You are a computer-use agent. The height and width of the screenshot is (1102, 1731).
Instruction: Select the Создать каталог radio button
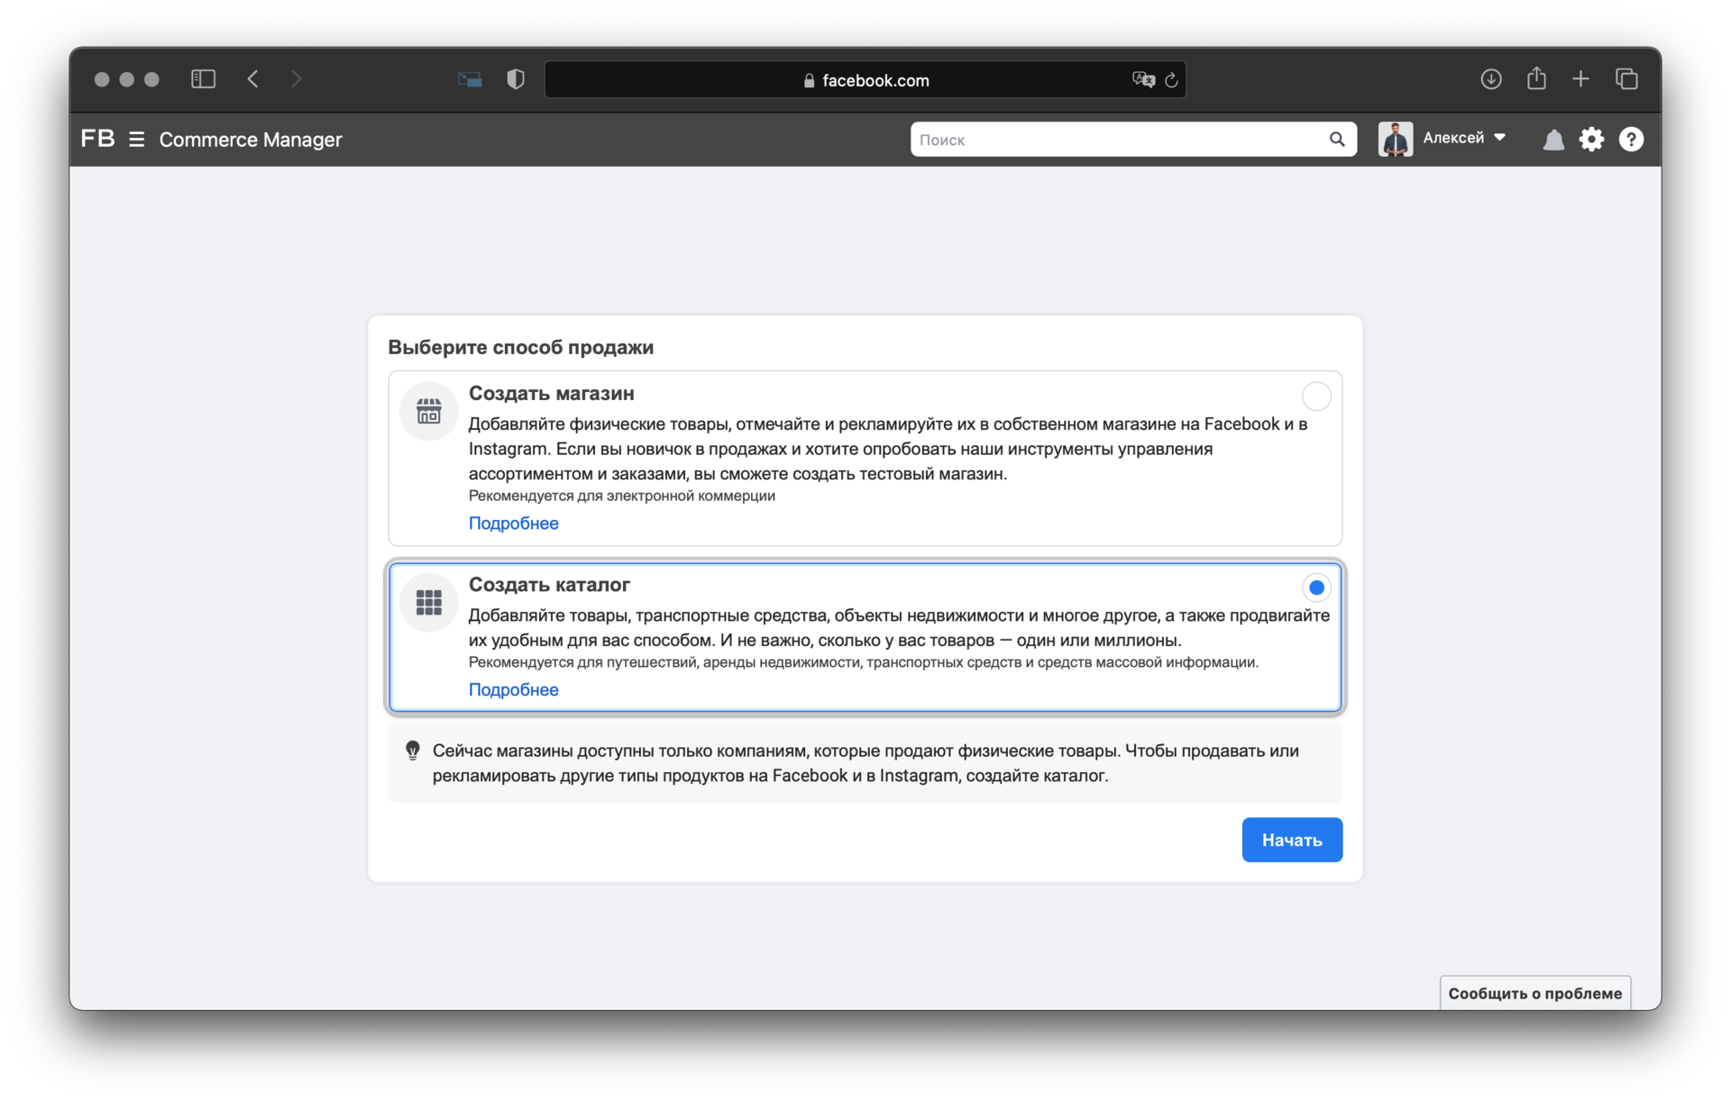[x=1316, y=587]
